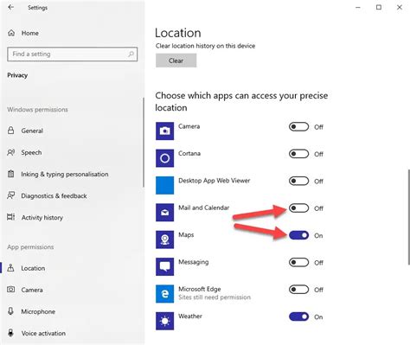Disable the Maps location toggle

click(298, 235)
